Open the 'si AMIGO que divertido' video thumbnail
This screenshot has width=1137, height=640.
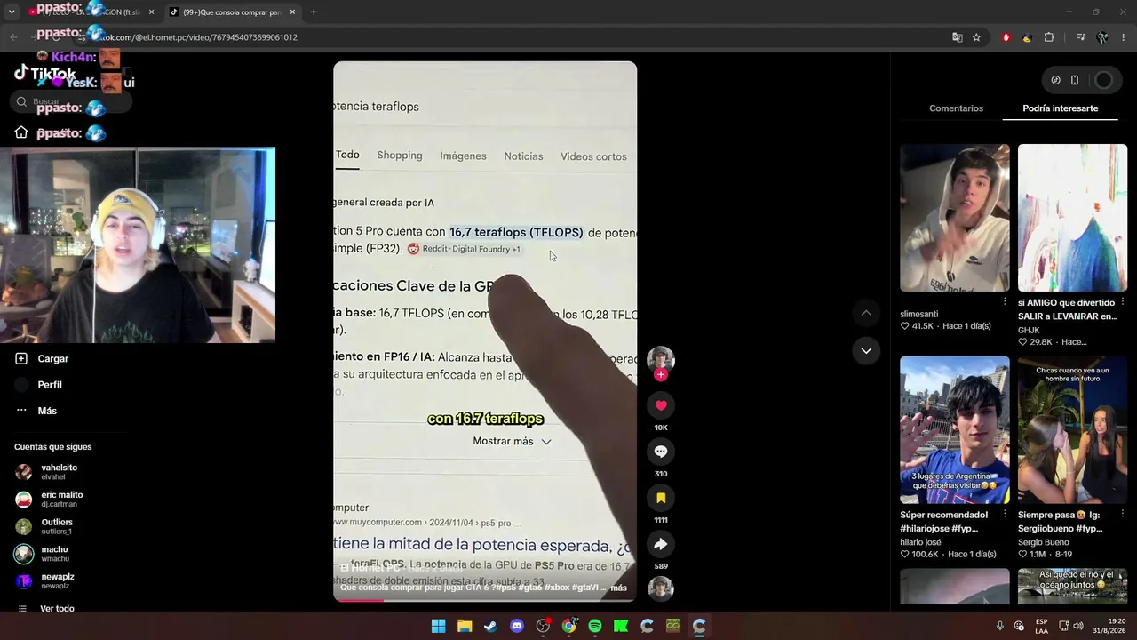(x=1072, y=218)
